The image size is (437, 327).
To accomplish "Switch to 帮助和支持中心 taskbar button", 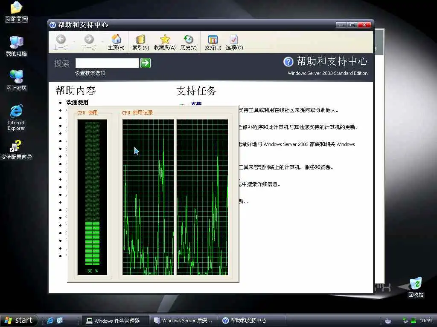I will click(x=252, y=321).
